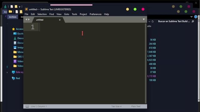Open the View menu
200x112 pixels.
(x=59, y=14)
